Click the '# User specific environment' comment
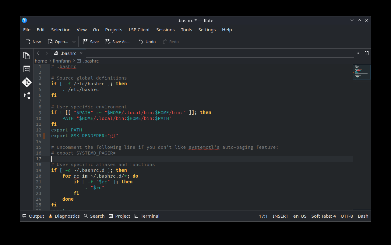This screenshot has height=245, width=391. (x=89, y=107)
